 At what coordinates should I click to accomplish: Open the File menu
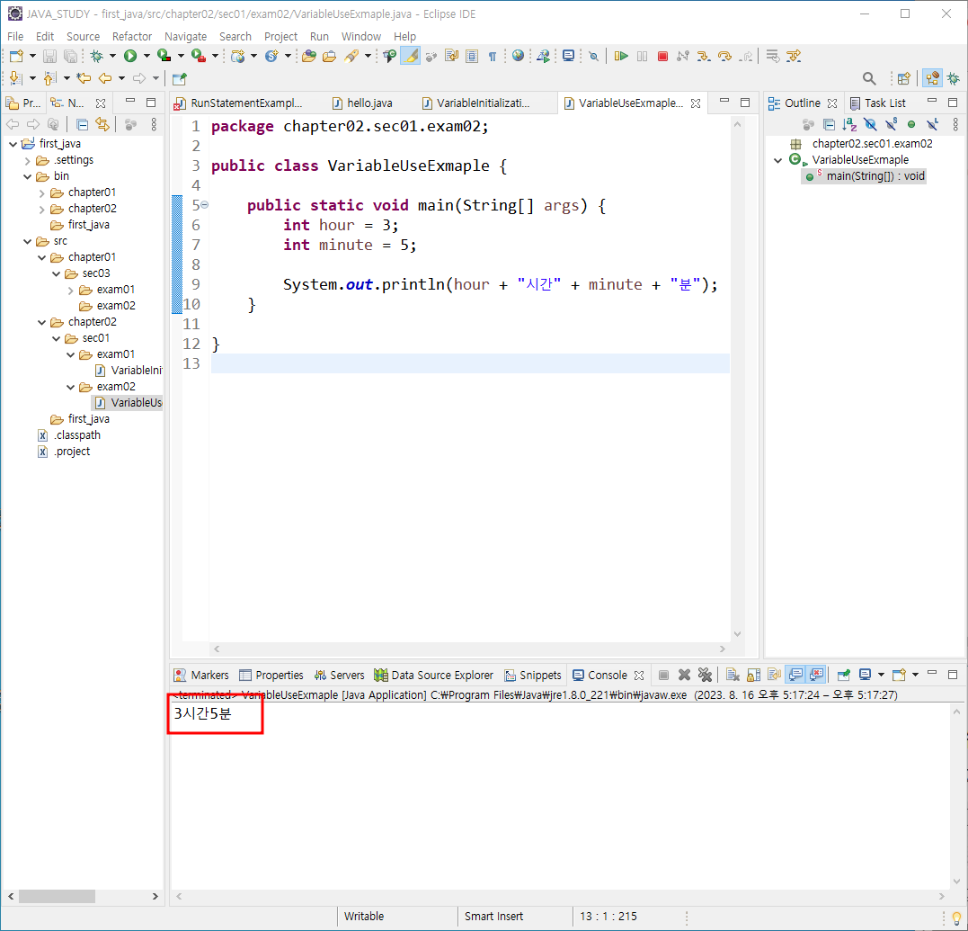click(15, 37)
